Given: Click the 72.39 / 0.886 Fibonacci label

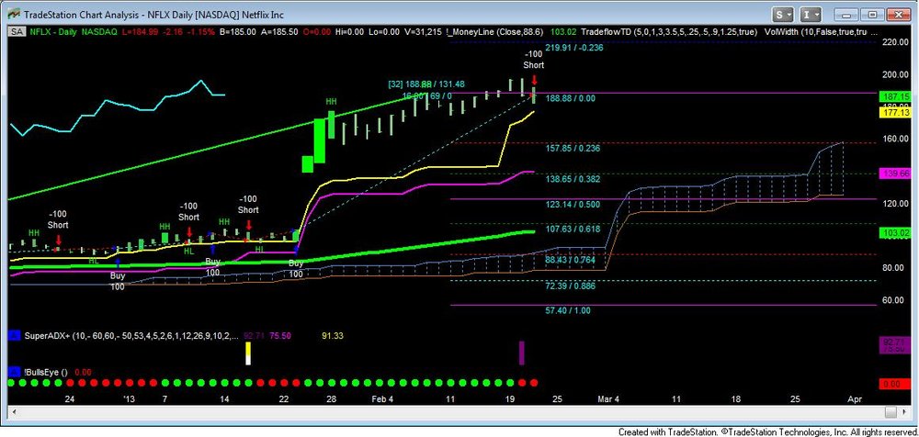Looking at the screenshot, I should 573,285.
